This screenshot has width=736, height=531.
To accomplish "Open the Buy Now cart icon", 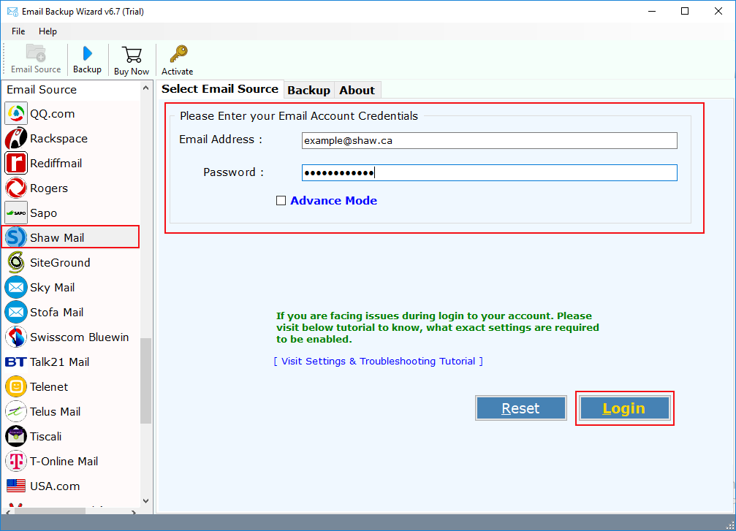I will [132, 54].
